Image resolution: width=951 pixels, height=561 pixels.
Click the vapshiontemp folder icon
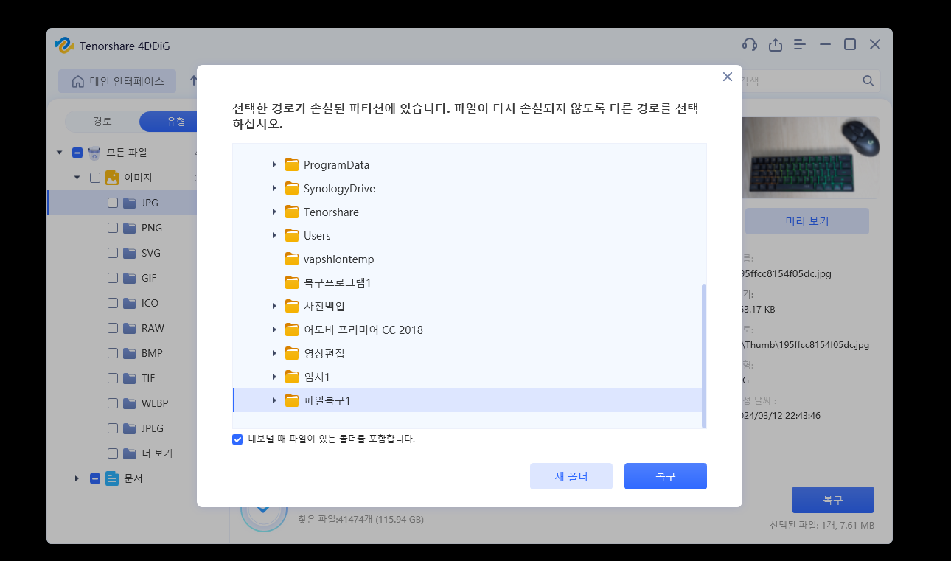tap(292, 259)
